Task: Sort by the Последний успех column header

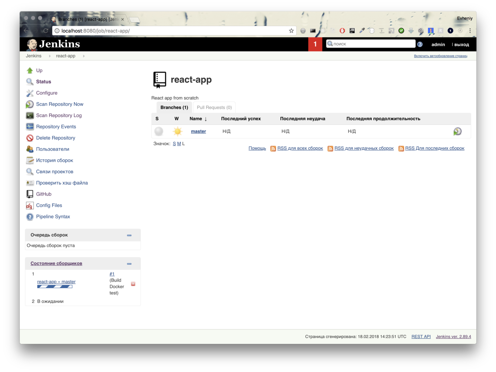Action: tap(241, 119)
